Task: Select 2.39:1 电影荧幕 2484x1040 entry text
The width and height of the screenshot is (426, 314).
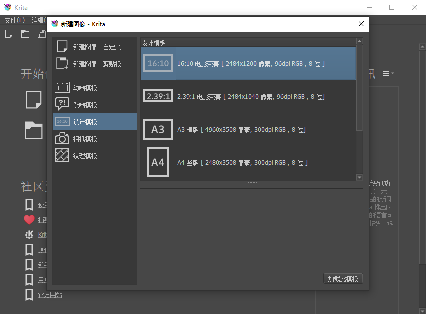Action: 251,97
